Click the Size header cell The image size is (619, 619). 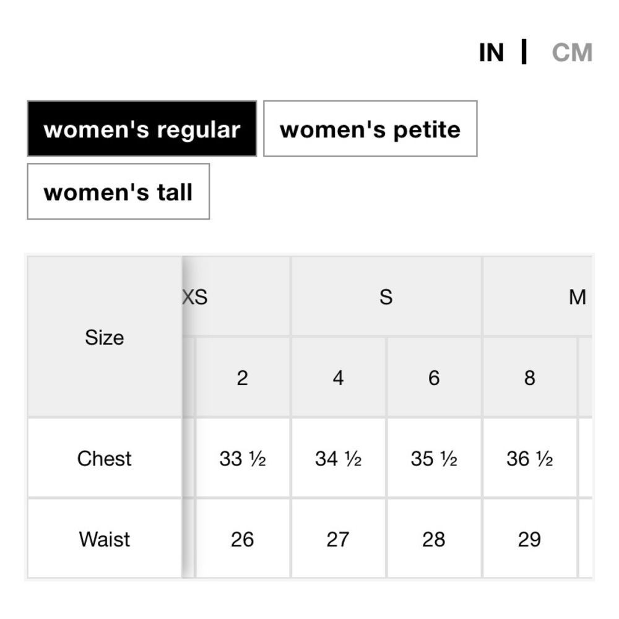[x=105, y=337]
